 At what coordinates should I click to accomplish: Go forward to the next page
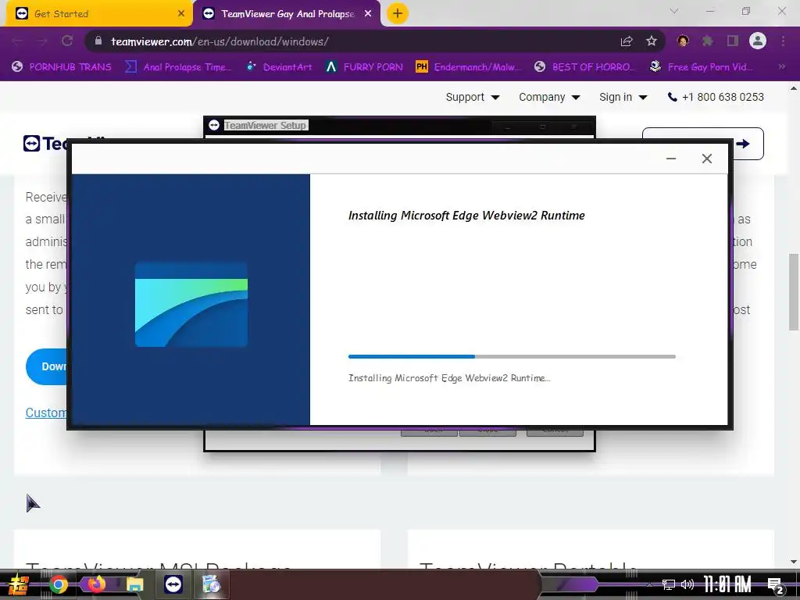coord(42,41)
